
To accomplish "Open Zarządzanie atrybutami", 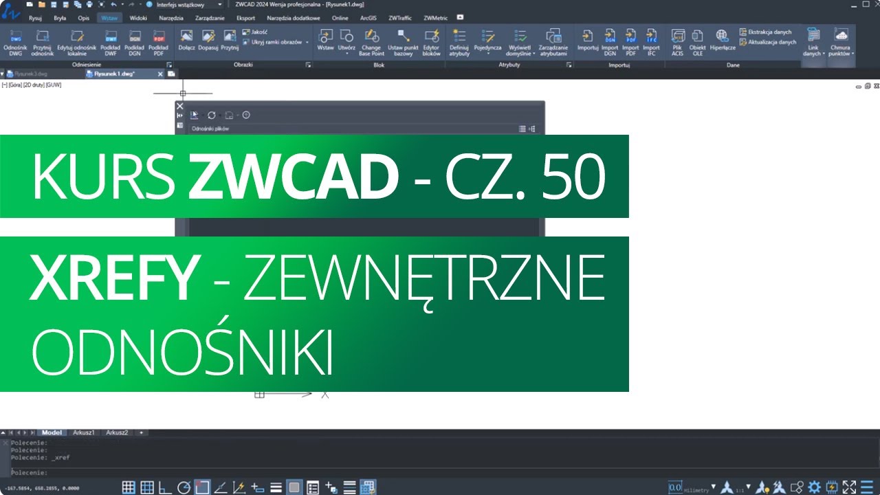I will point(553,42).
